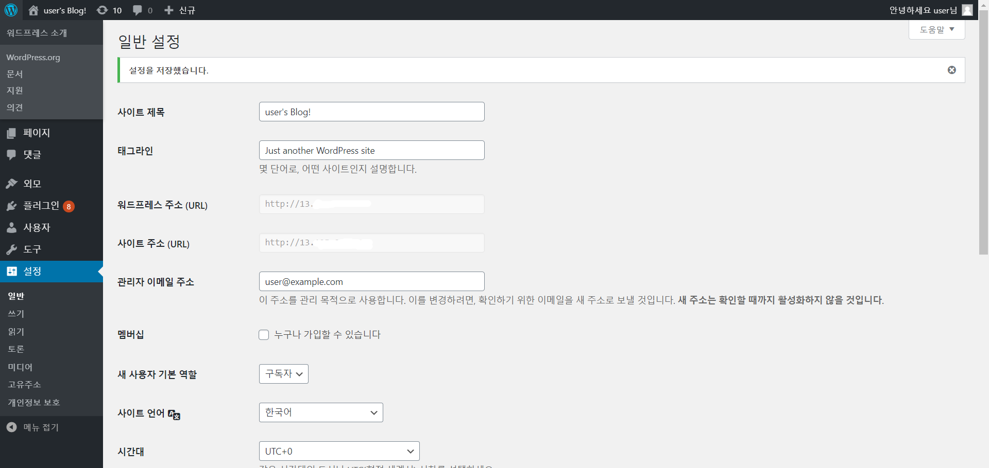Click the 사용자 person icon in sidebar
Image resolution: width=989 pixels, height=468 pixels.
point(11,227)
